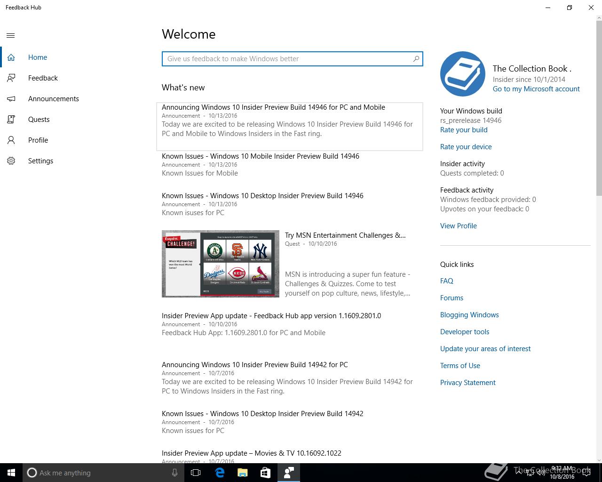
Task: Click the search magnifier icon
Action: (x=416, y=59)
